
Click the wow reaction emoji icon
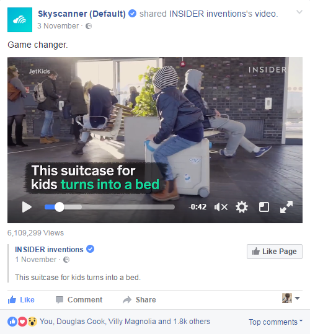(x=32, y=322)
